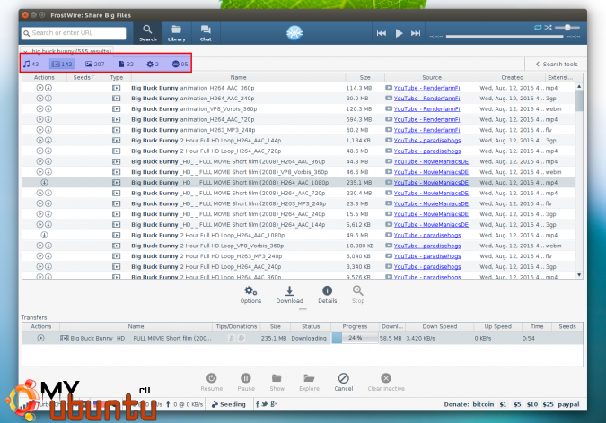Click the results list scrollbar down arrow

pos(579,275)
